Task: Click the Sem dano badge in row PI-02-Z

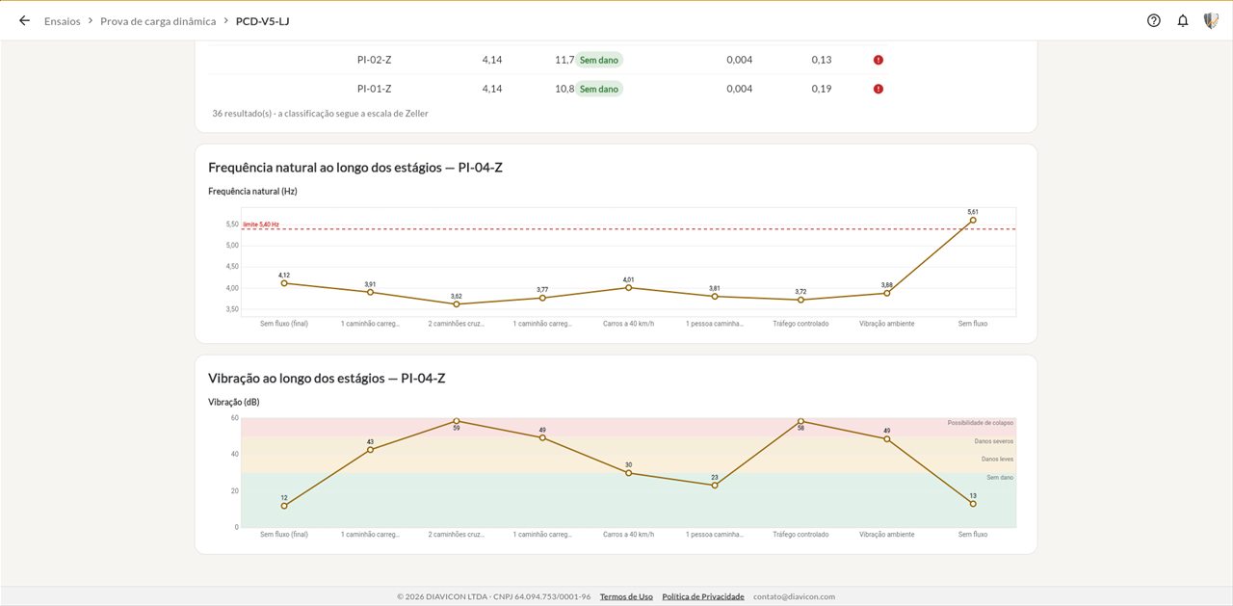Action: pyautogui.click(x=599, y=60)
